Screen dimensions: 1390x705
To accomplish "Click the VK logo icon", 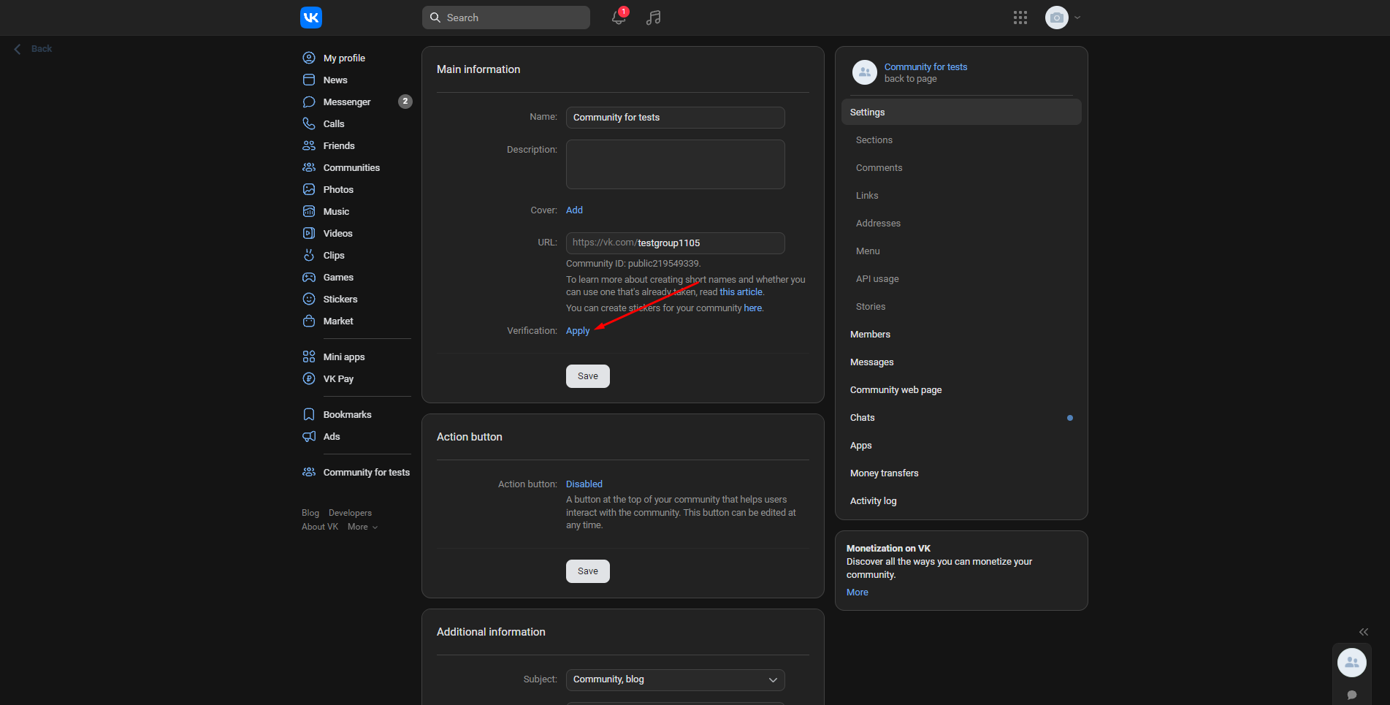I will coord(311,18).
